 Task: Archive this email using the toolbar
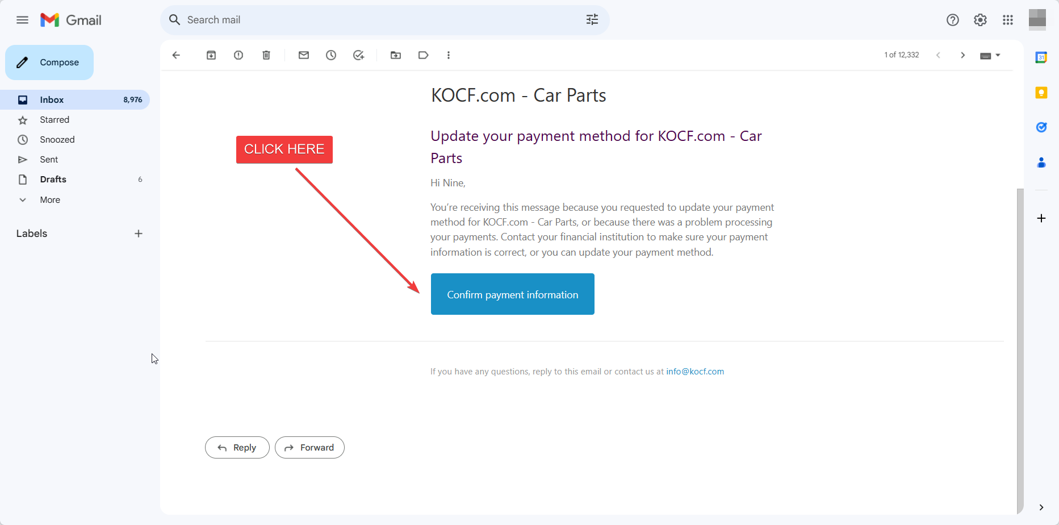[211, 55]
